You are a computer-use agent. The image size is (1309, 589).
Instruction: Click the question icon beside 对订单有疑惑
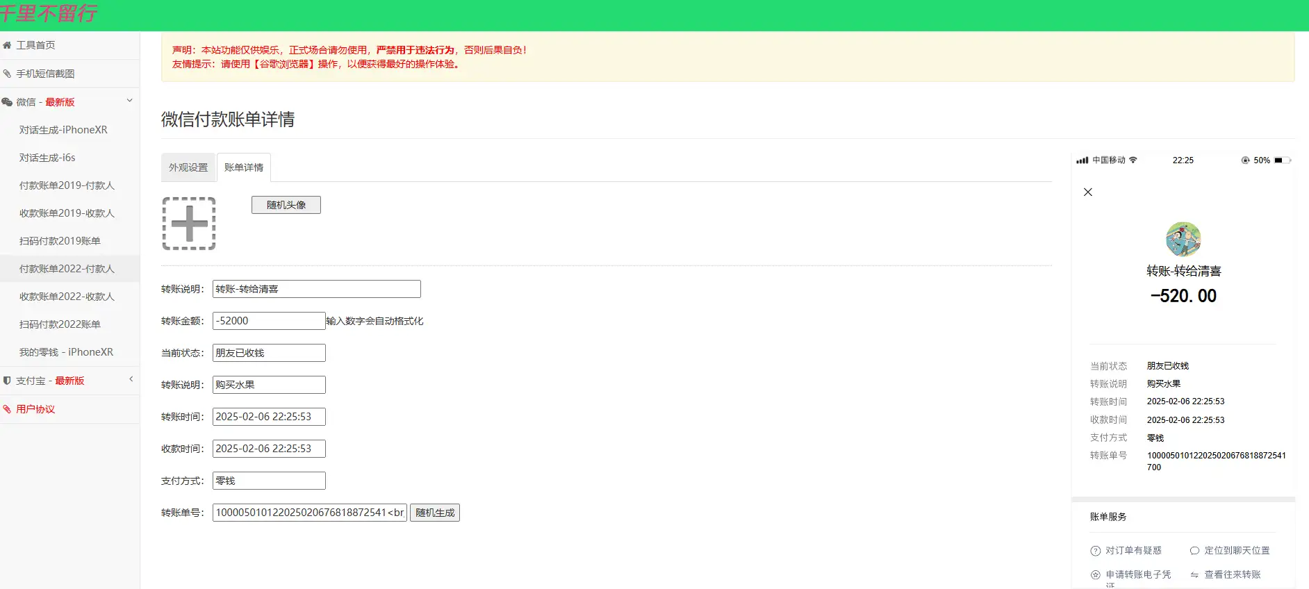[x=1096, y=551]
